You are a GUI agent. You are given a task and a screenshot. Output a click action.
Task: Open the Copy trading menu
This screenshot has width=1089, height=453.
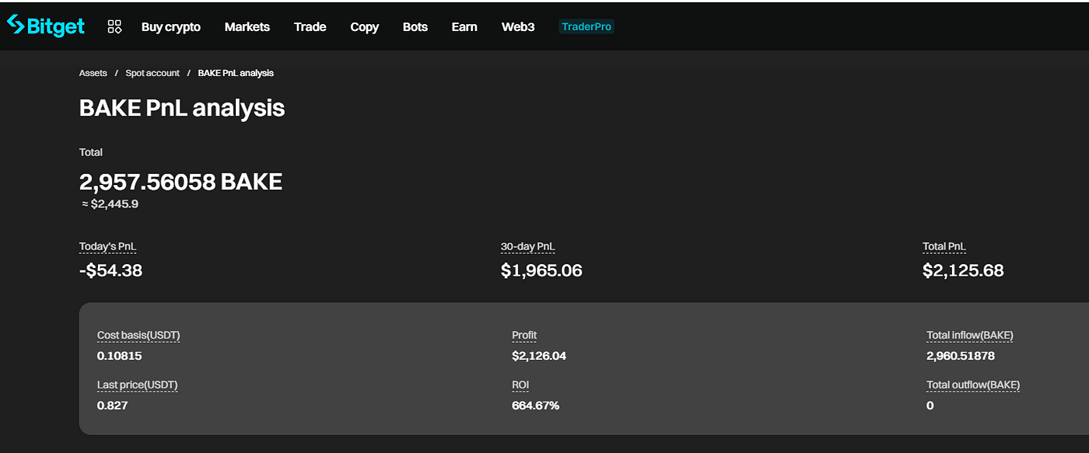tap(364, 27)
